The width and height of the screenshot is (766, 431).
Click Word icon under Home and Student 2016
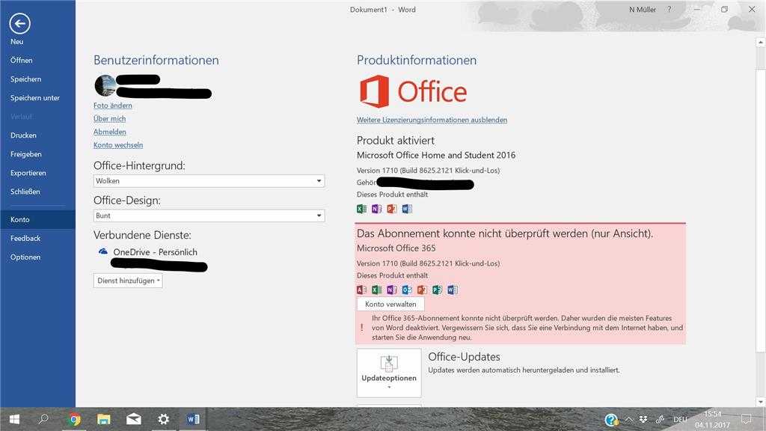pyautogui.click(x=407, y=210)
